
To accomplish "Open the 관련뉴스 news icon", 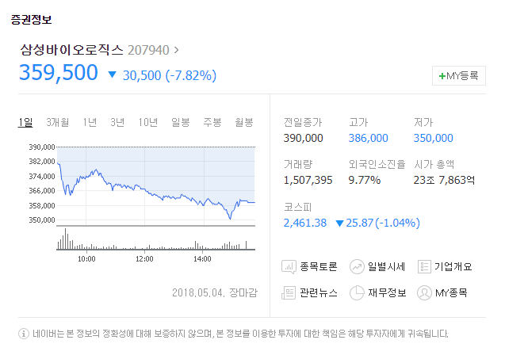I will pos(289,292).
